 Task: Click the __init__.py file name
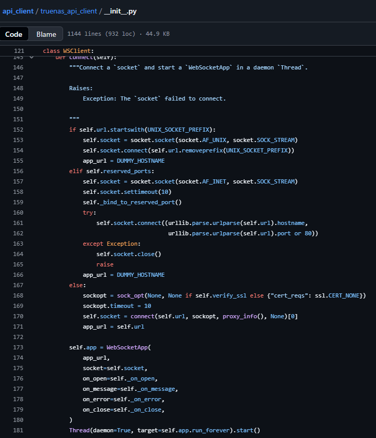click(121, 11)
